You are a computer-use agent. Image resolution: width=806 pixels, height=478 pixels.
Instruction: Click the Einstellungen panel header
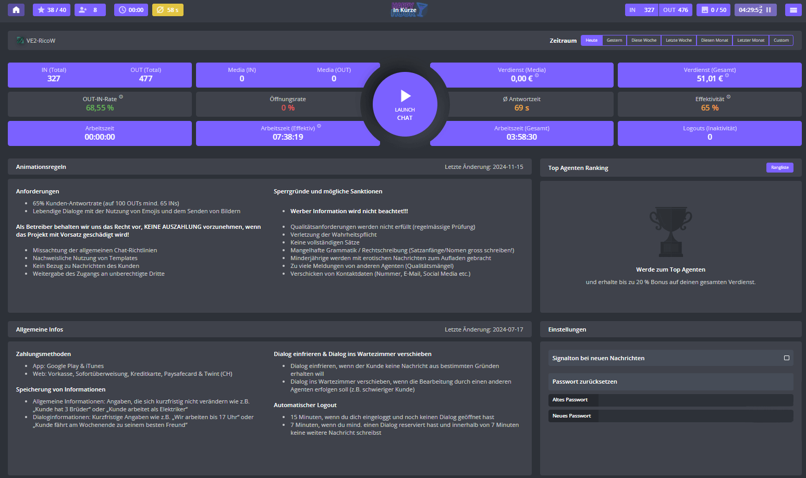tap(671, 329)
